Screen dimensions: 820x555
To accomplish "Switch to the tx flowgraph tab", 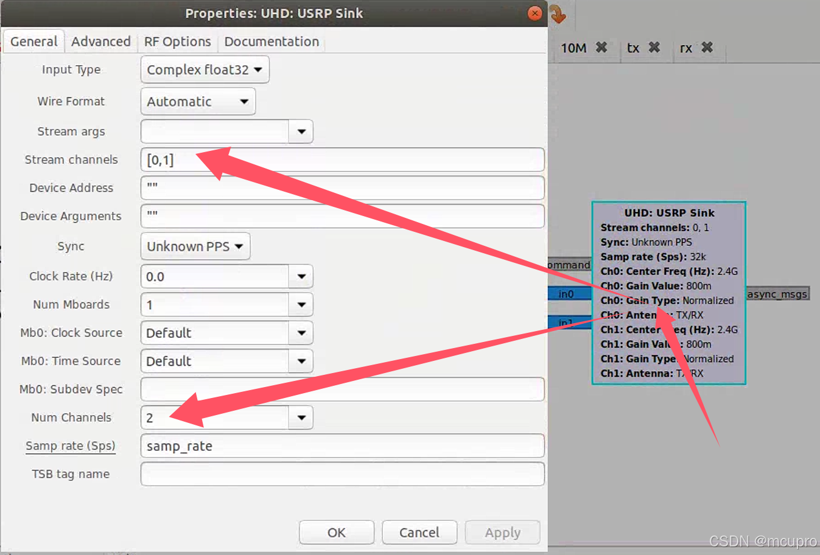I will (633, 48).
